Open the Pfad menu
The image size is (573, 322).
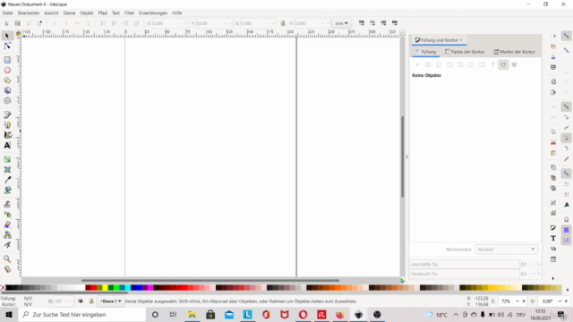tap(102, 13)
